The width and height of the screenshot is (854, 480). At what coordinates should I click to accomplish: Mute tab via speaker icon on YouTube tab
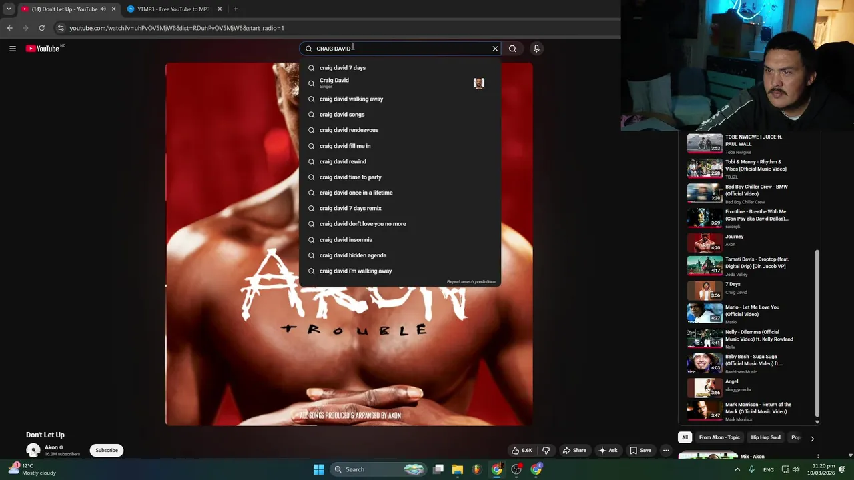[x=103, y=9]
